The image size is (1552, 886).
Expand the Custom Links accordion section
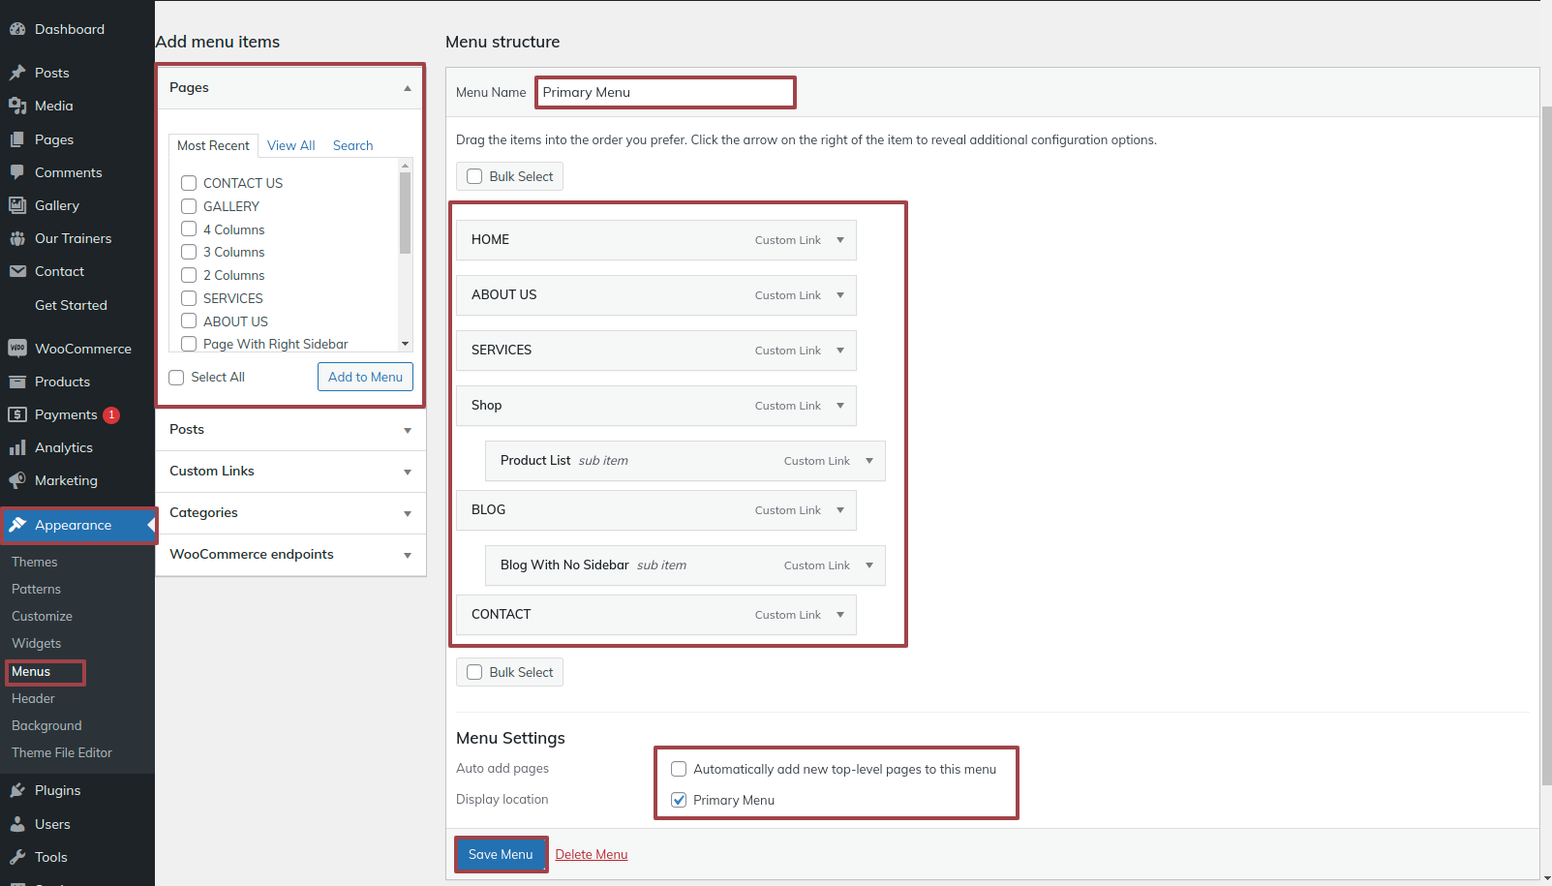pyautogui.click(x=408, y=472)
